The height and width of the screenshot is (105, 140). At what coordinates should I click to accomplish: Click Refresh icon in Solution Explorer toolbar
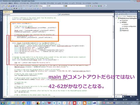(x=122, y=14)
